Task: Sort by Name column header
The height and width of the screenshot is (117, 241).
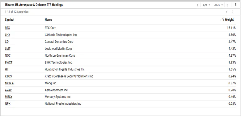Action: [49, 20]
